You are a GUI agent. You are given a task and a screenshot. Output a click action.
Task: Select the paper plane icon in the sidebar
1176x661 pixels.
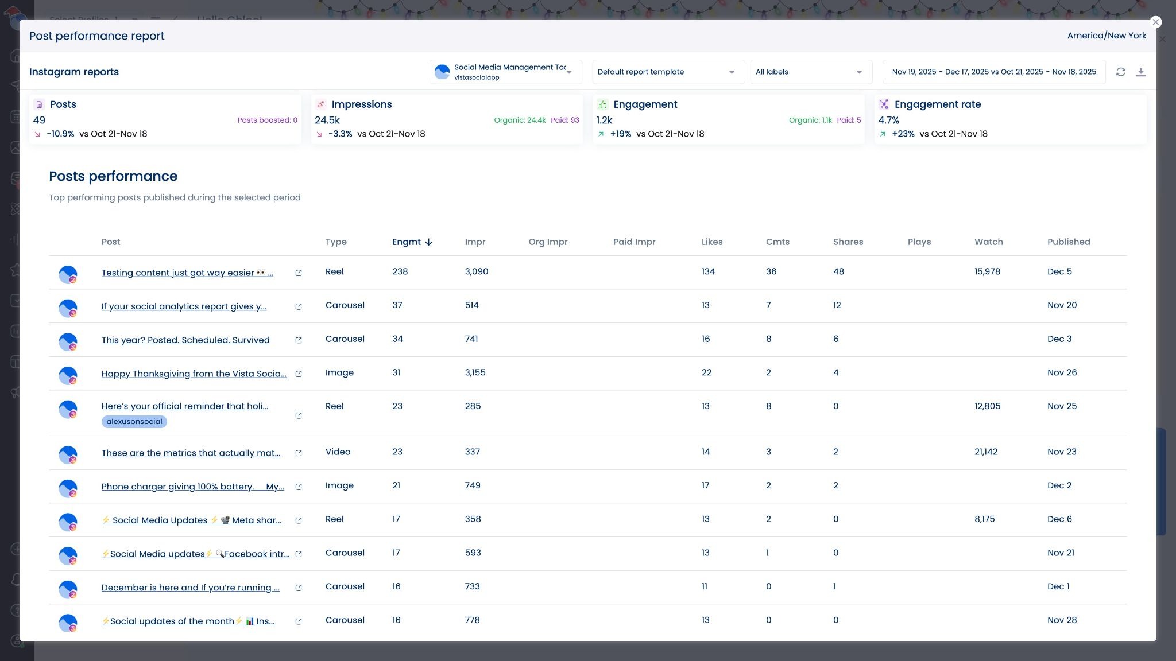pos(16,85)
